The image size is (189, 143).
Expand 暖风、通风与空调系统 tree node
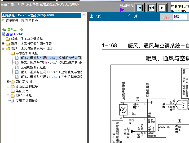(x=3, y=39)
